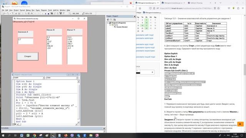Open the Add-Ins menu

[56, 10]
